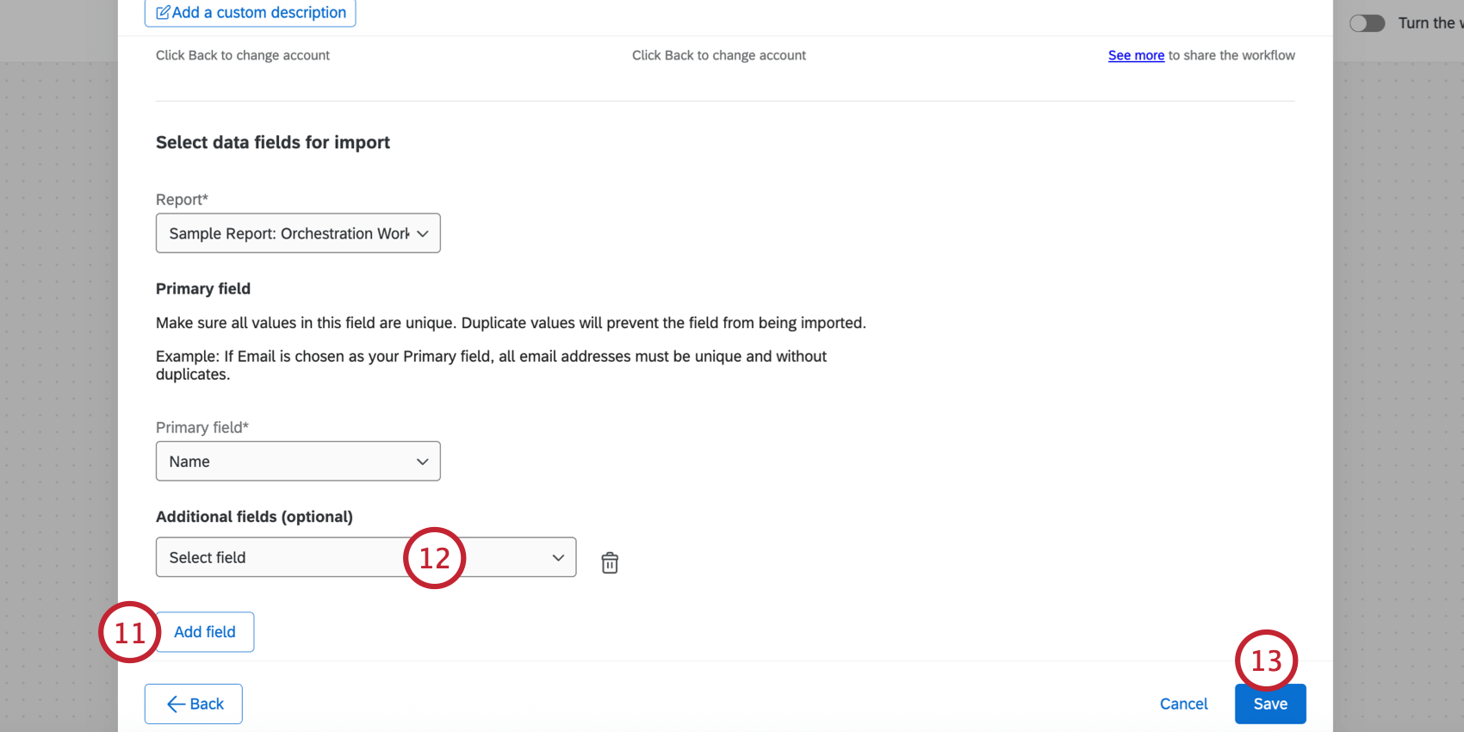1464x732 pixels.
Task: Click the red step 11 marker
Action: [x=130, y=632]
